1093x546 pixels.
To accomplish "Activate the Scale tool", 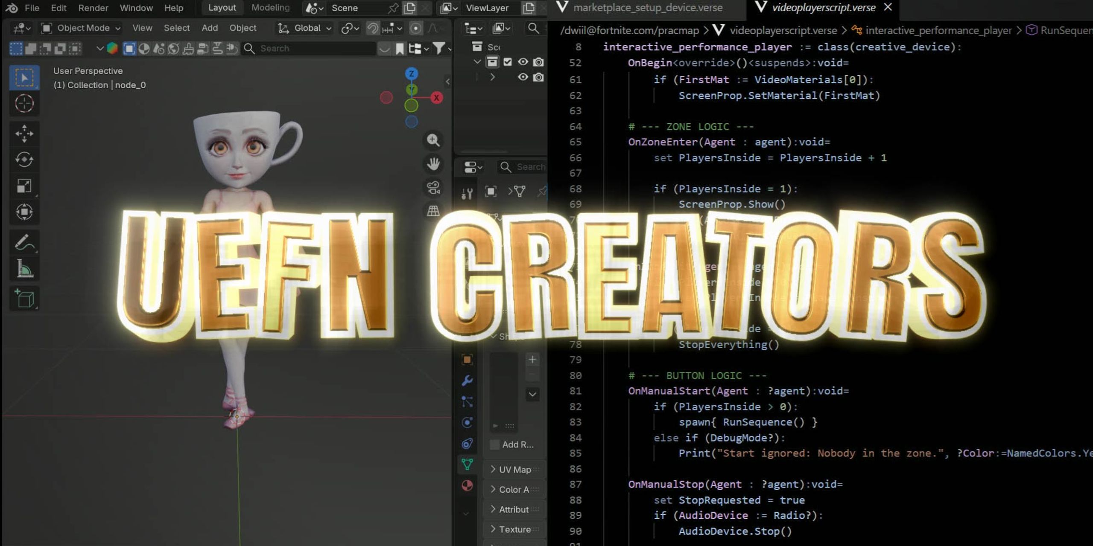I will (x=24, y=186).
